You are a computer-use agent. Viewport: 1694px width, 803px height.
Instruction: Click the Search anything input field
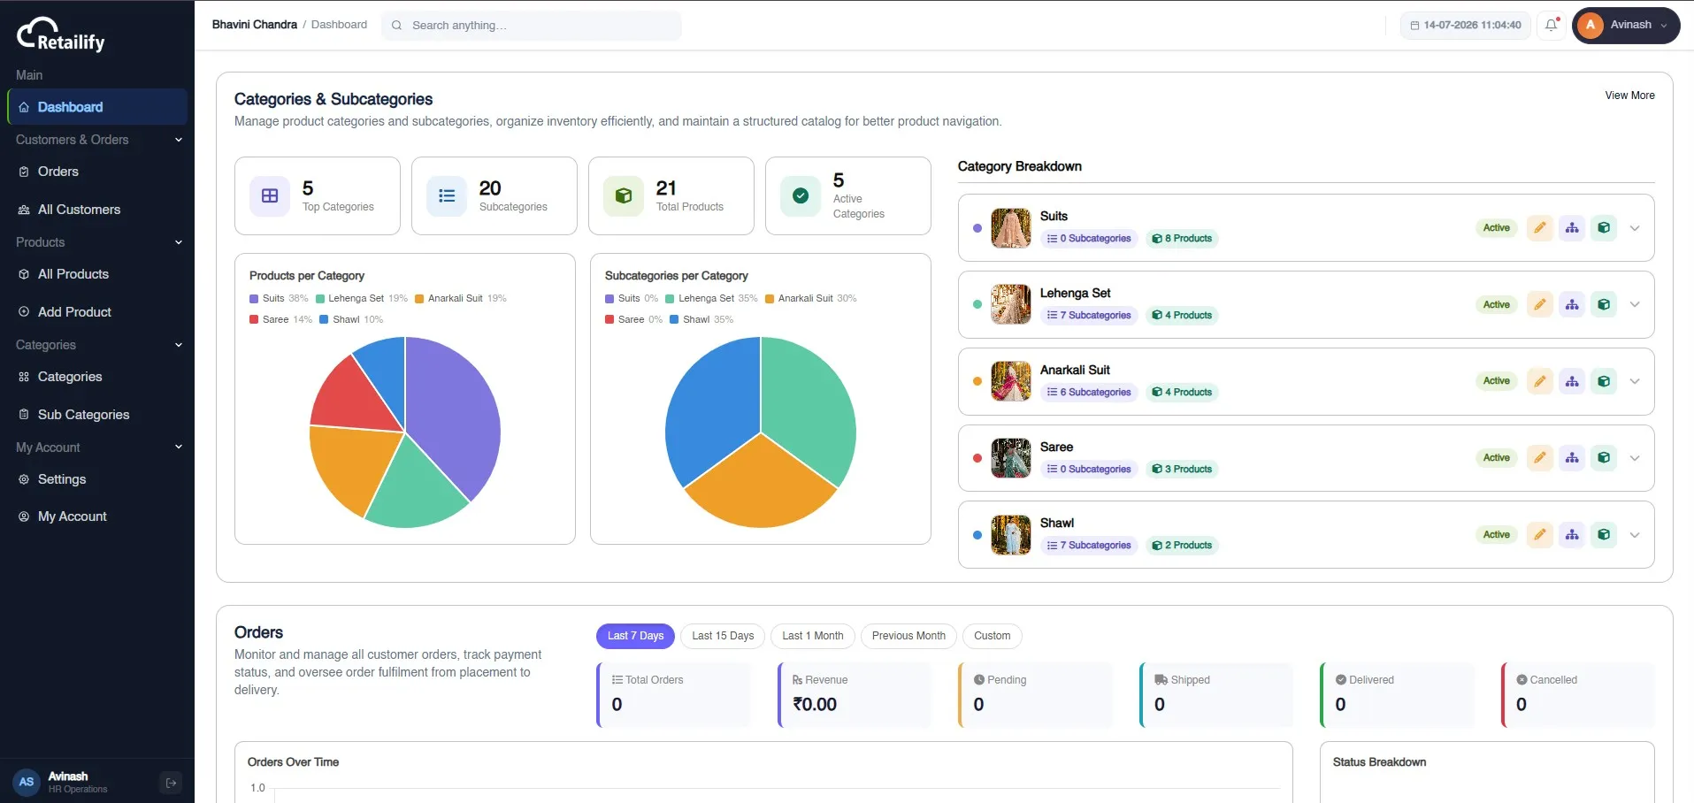tap(532, 26)
